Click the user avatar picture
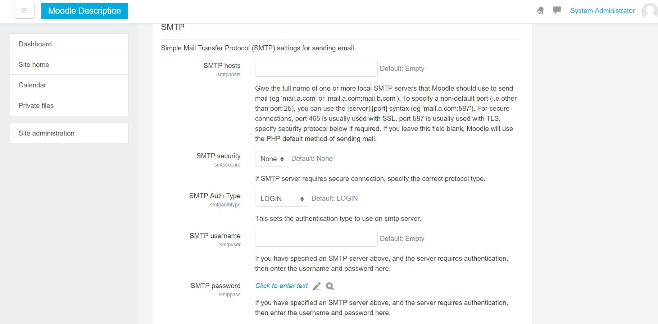The width and height of the screenshot is (658, 324). [650, 11]
